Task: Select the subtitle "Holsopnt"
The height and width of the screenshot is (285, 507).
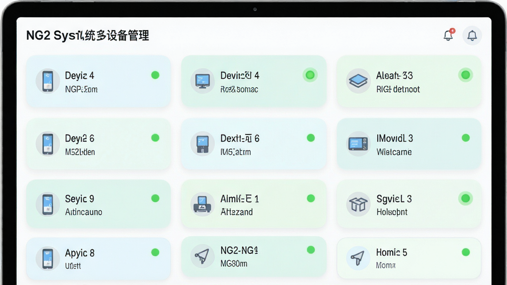Action: click(x=392, y=212)
